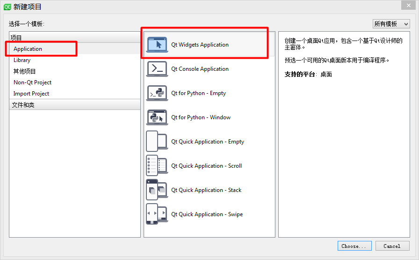Click the Qt Quick Application - Empty icon
This screenshot has height=260, width=419.
tap(157, 141)
